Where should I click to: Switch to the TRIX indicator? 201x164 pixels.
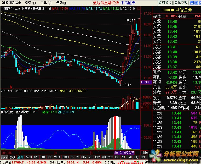tap(57, 157)
